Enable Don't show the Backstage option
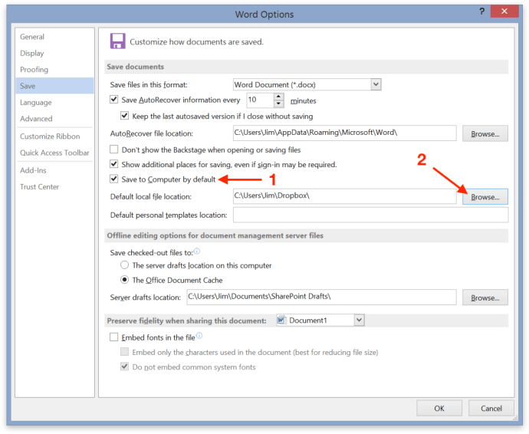This screenshot has width=529, height=434. (113, 150)
